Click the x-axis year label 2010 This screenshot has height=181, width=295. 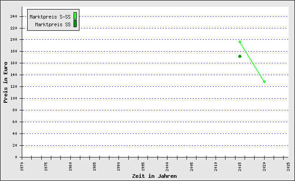216,167
